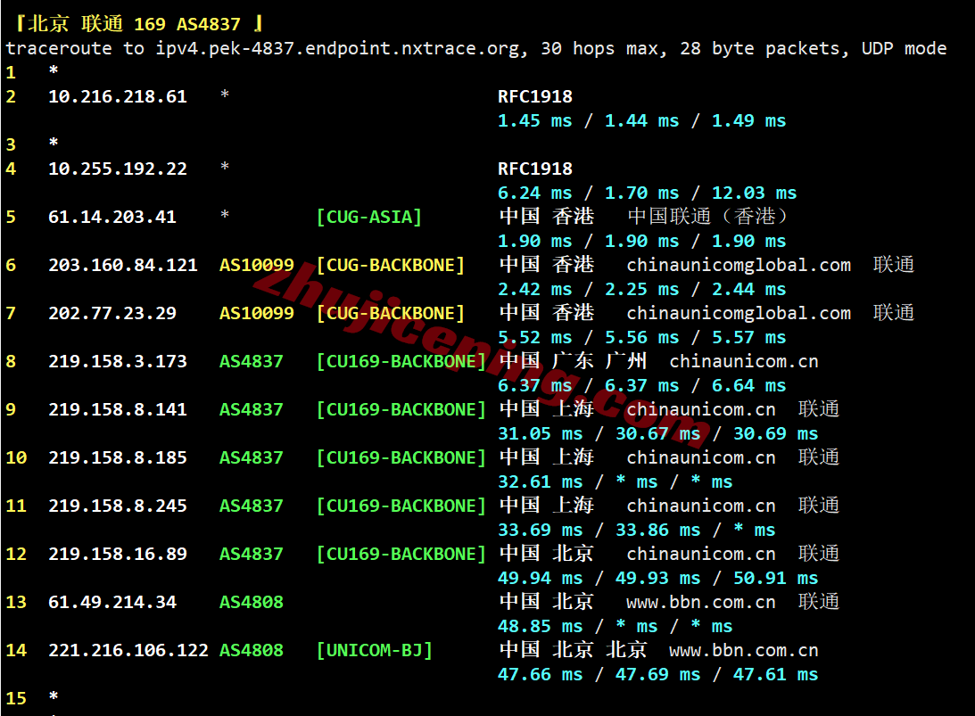Click the [CUG-ASIA] tag
Viewport: 975px width, 716px height.
pyautogui.click(x=369, y=217)
